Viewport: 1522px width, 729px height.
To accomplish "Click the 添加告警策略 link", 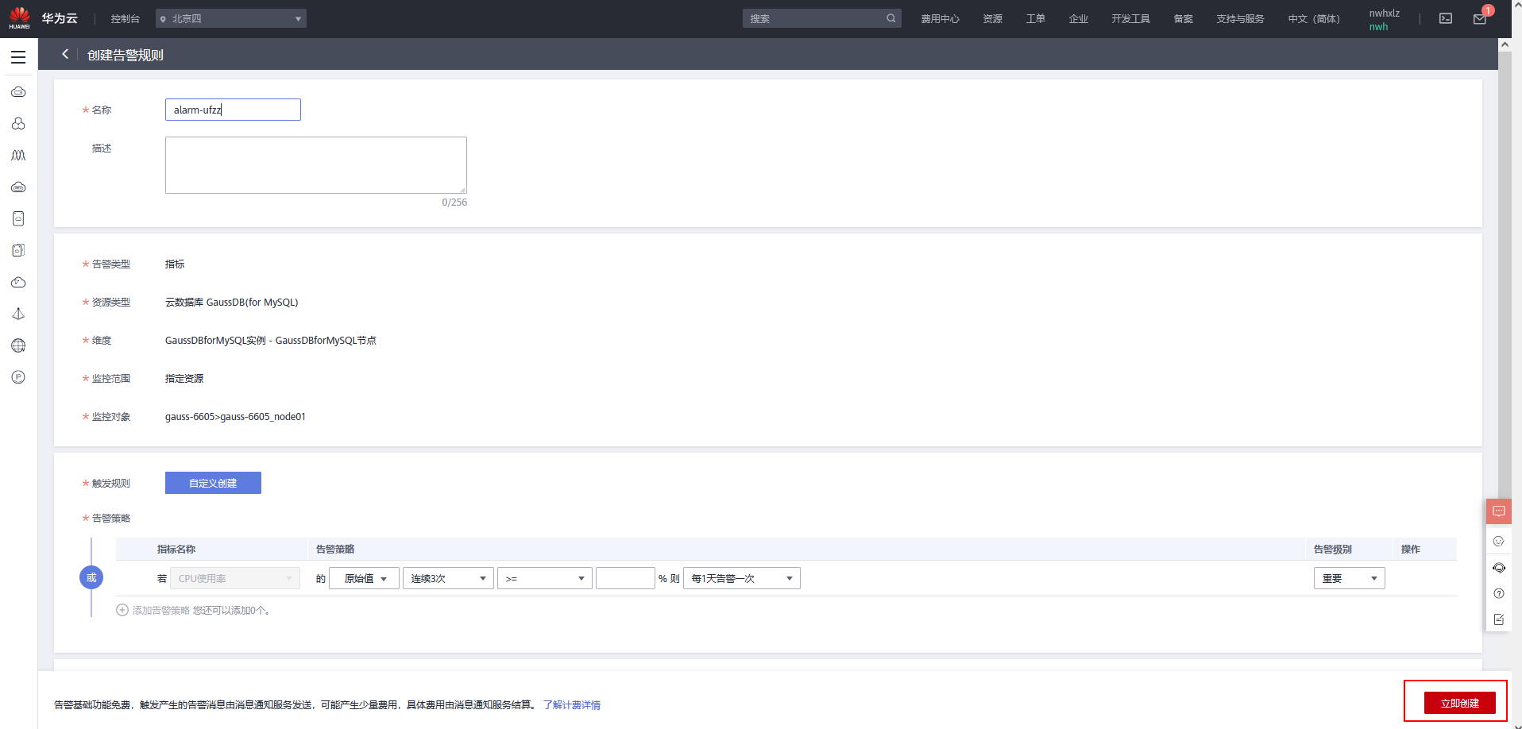I will pyautogui.click(x=161, y=610).
